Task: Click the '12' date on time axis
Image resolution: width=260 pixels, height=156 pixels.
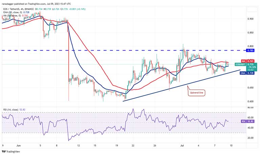Action: [79, 146]
